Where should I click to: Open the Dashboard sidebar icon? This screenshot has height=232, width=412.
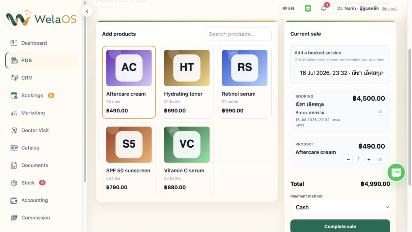(14, 43)
